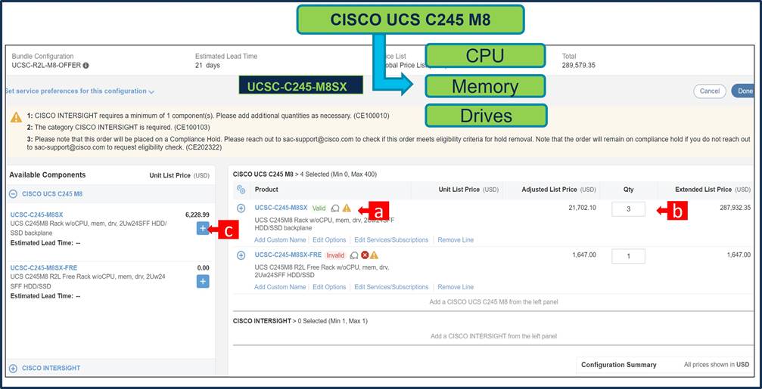Click the Invalid status label
The image size is (762, 389).
click(x=335, y=255)
